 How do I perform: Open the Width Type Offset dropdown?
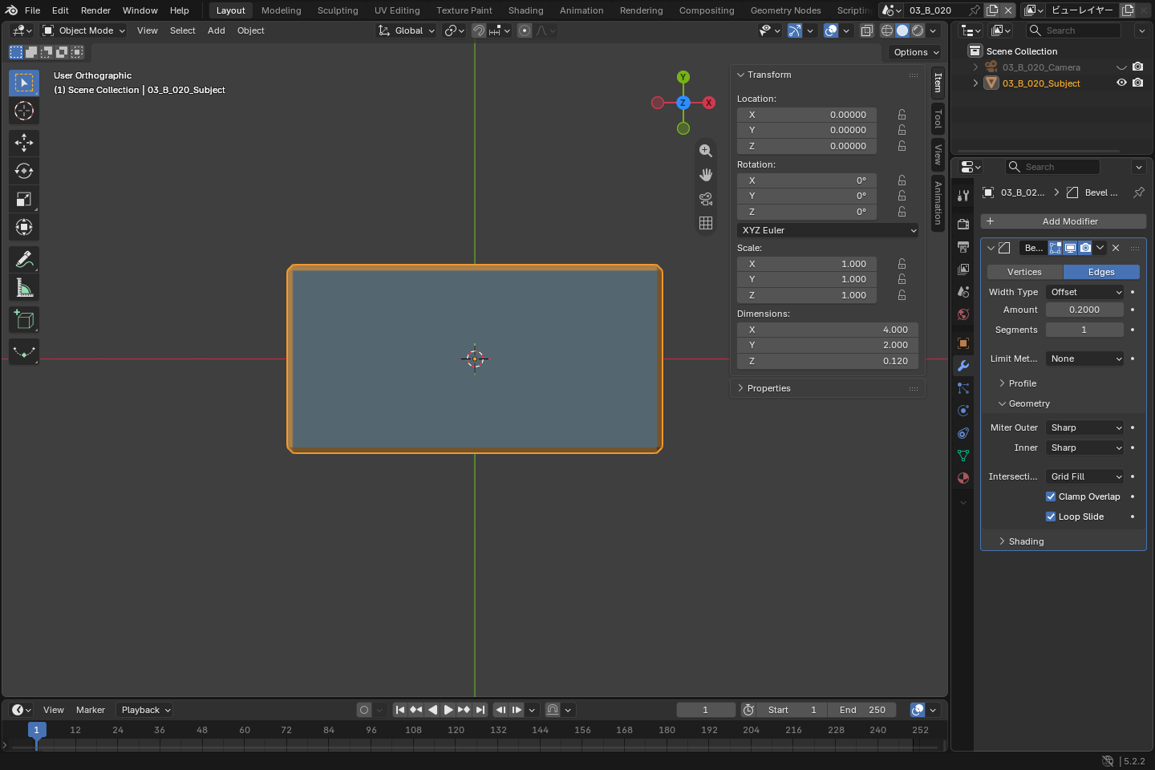pos(1085,292)
